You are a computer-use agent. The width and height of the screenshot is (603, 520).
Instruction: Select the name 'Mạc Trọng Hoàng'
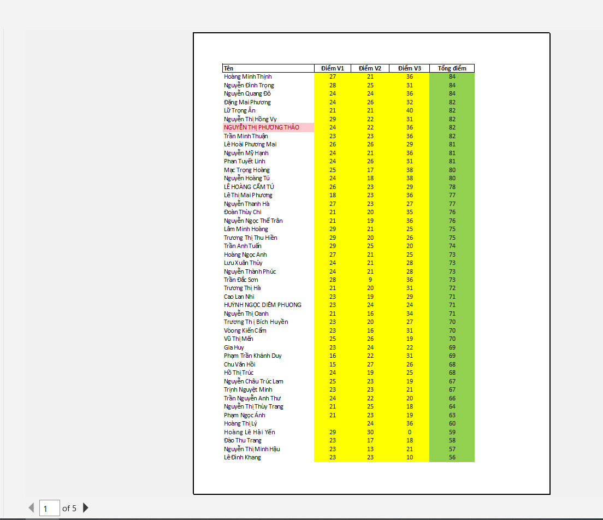point(246,170)
